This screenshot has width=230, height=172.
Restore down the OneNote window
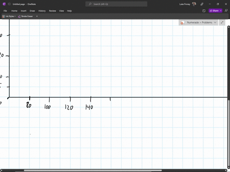pyautogui.click(x=218, y=4)
